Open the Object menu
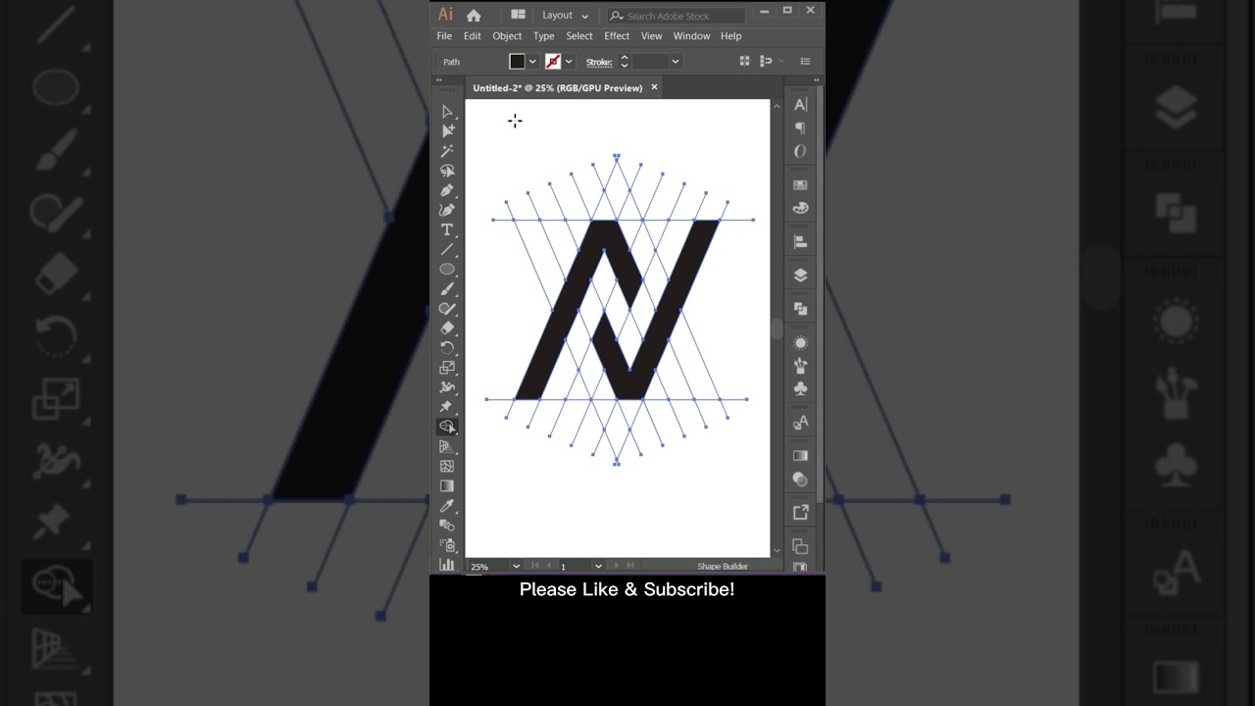The width and height of the screenshot is (1255, 706). point(507,36)
